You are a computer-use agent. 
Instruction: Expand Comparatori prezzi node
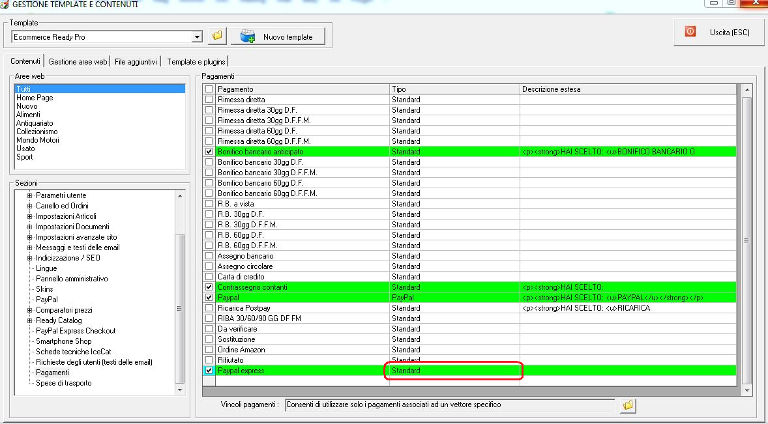coord(30,310)
